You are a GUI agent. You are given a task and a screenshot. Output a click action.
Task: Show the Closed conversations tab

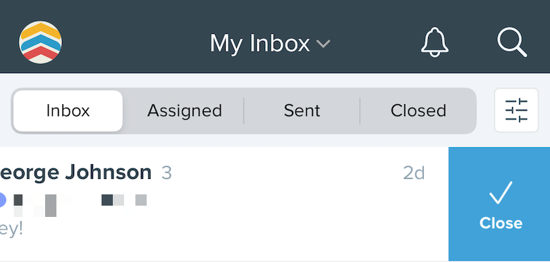(418, 111)
